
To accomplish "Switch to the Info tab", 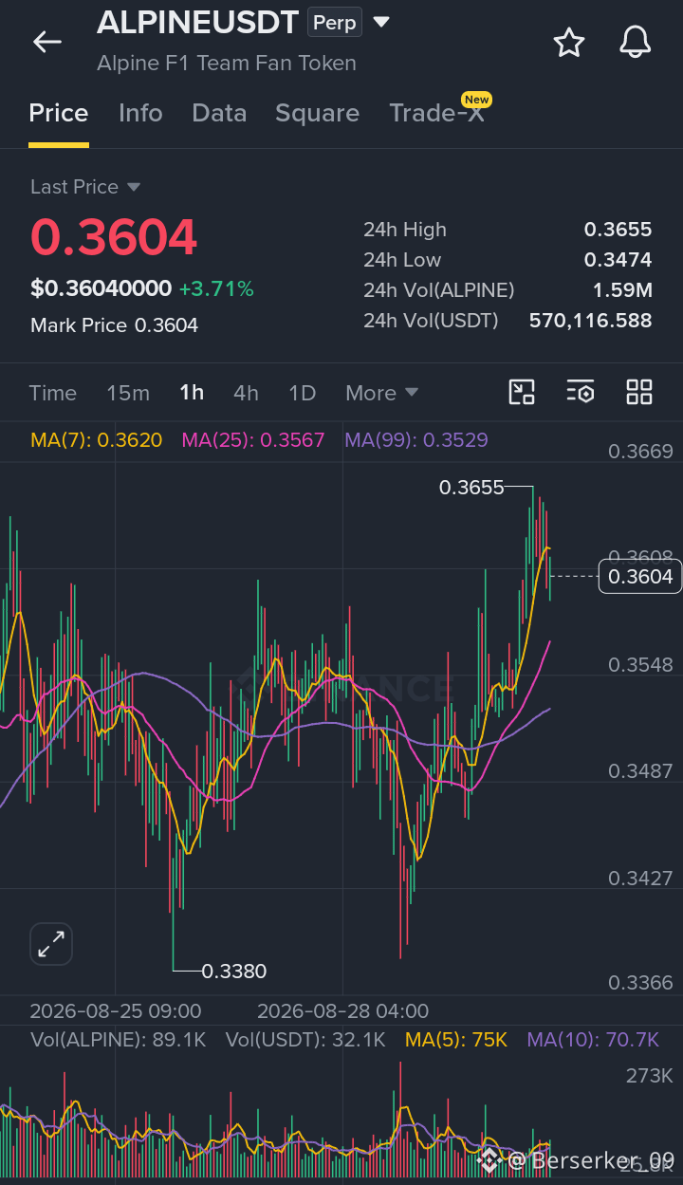I will (140, 113).
